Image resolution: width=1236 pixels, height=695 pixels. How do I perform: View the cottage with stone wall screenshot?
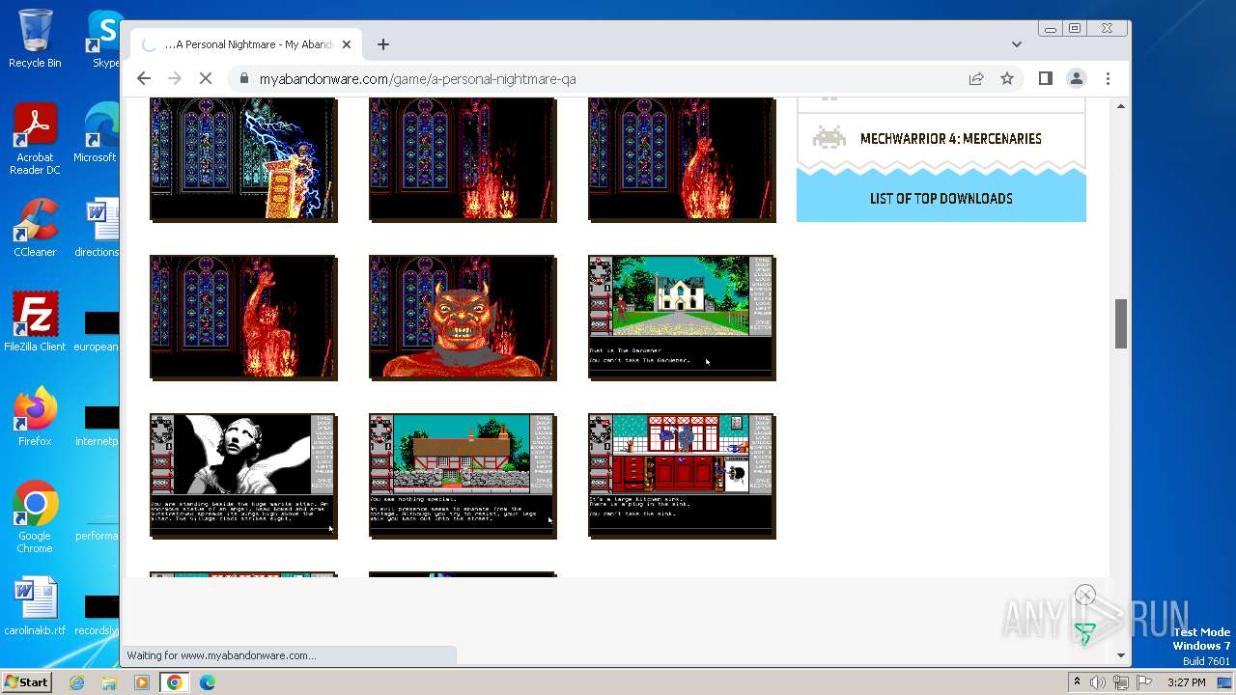(463, 476)
